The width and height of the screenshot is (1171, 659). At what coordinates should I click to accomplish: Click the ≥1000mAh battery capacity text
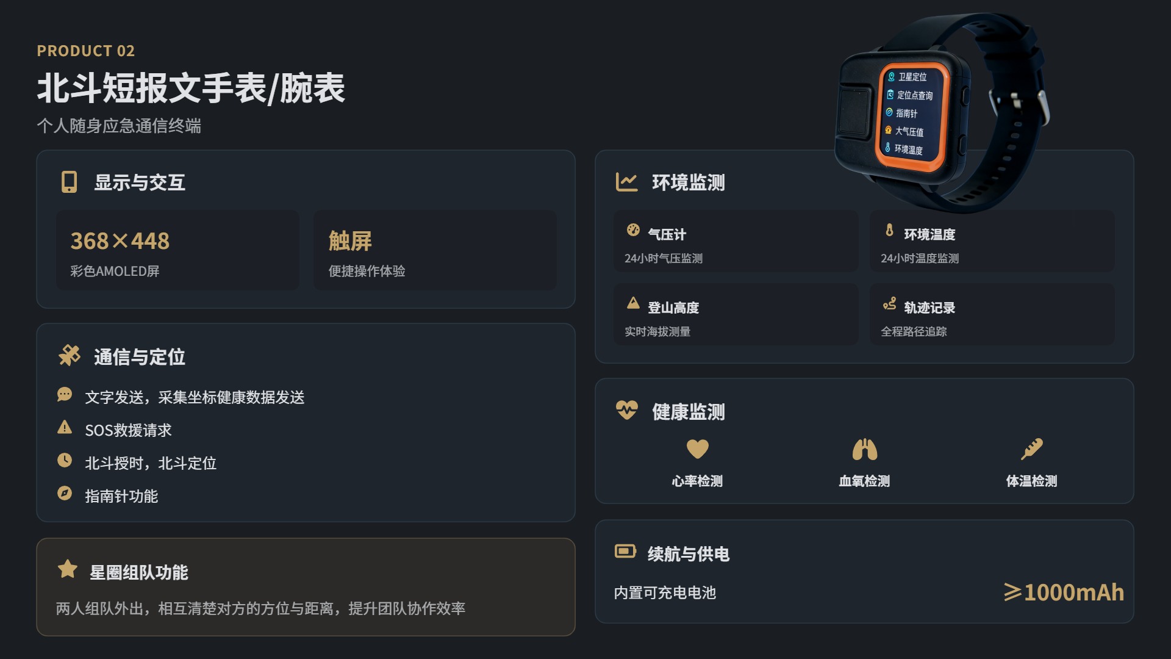1064,592
